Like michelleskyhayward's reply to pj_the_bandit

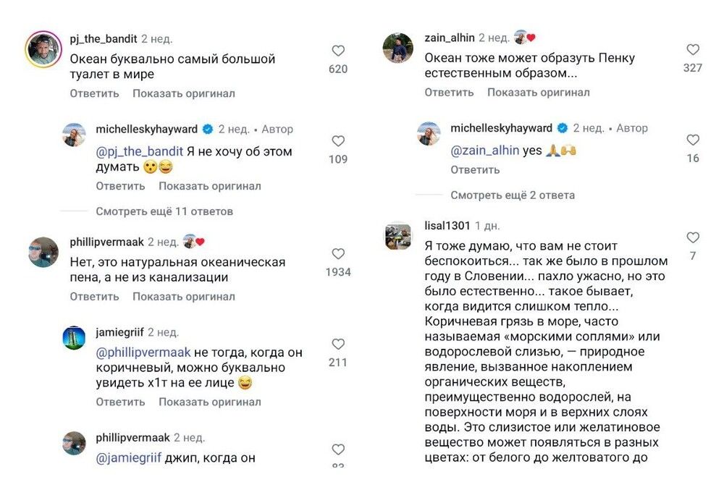pos(338,141)
